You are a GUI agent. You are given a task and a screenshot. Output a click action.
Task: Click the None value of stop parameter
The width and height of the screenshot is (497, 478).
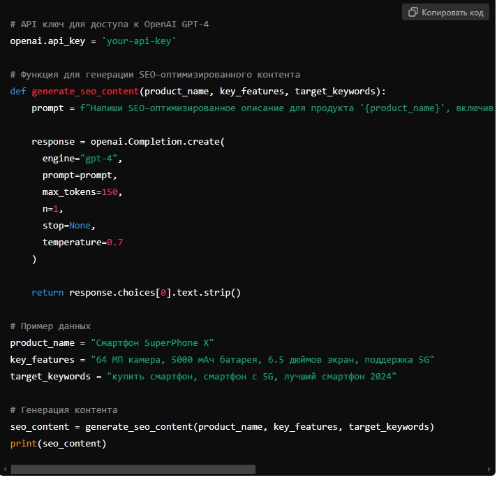[82, 226]
